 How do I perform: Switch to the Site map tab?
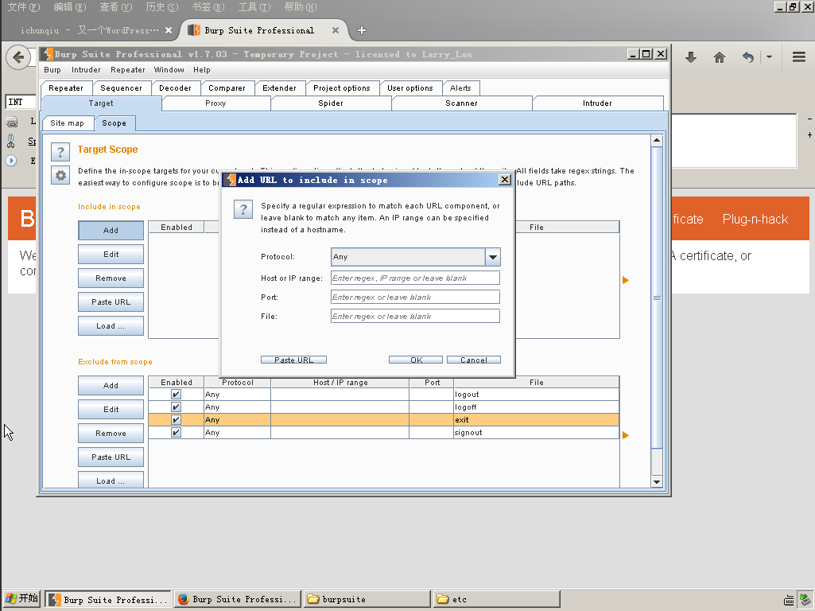67,123
